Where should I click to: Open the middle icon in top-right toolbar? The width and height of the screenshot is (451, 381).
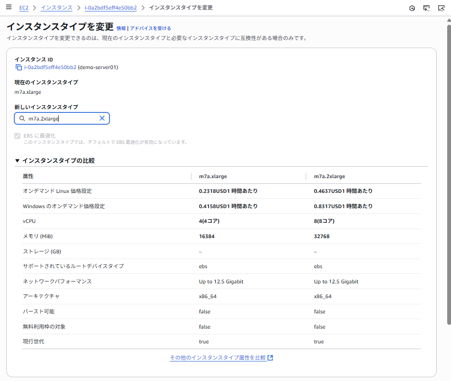tap(426, 8)
